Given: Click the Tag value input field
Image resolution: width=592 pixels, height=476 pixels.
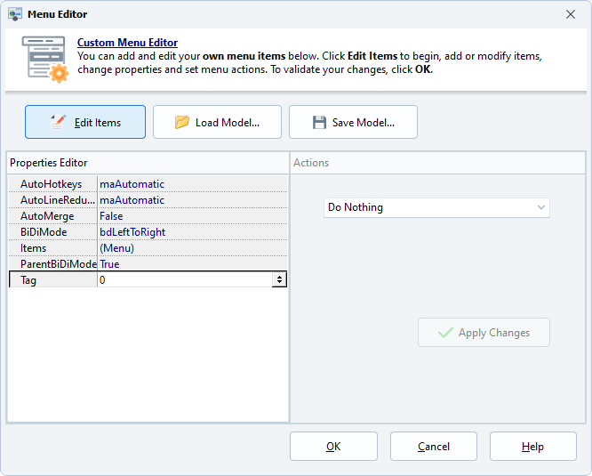Looking at the screenshot, I should pyautogui.click(x=184, y=280).
